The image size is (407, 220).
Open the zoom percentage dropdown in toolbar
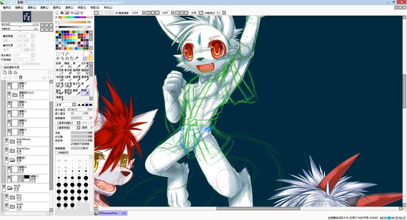click(x=144, y=13)
